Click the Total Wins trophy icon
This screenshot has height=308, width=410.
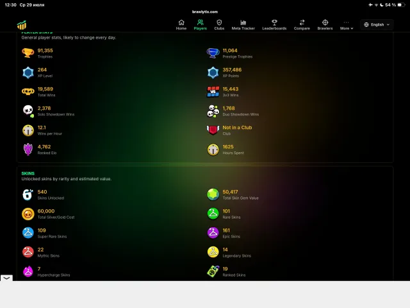[x=28, y=92]
